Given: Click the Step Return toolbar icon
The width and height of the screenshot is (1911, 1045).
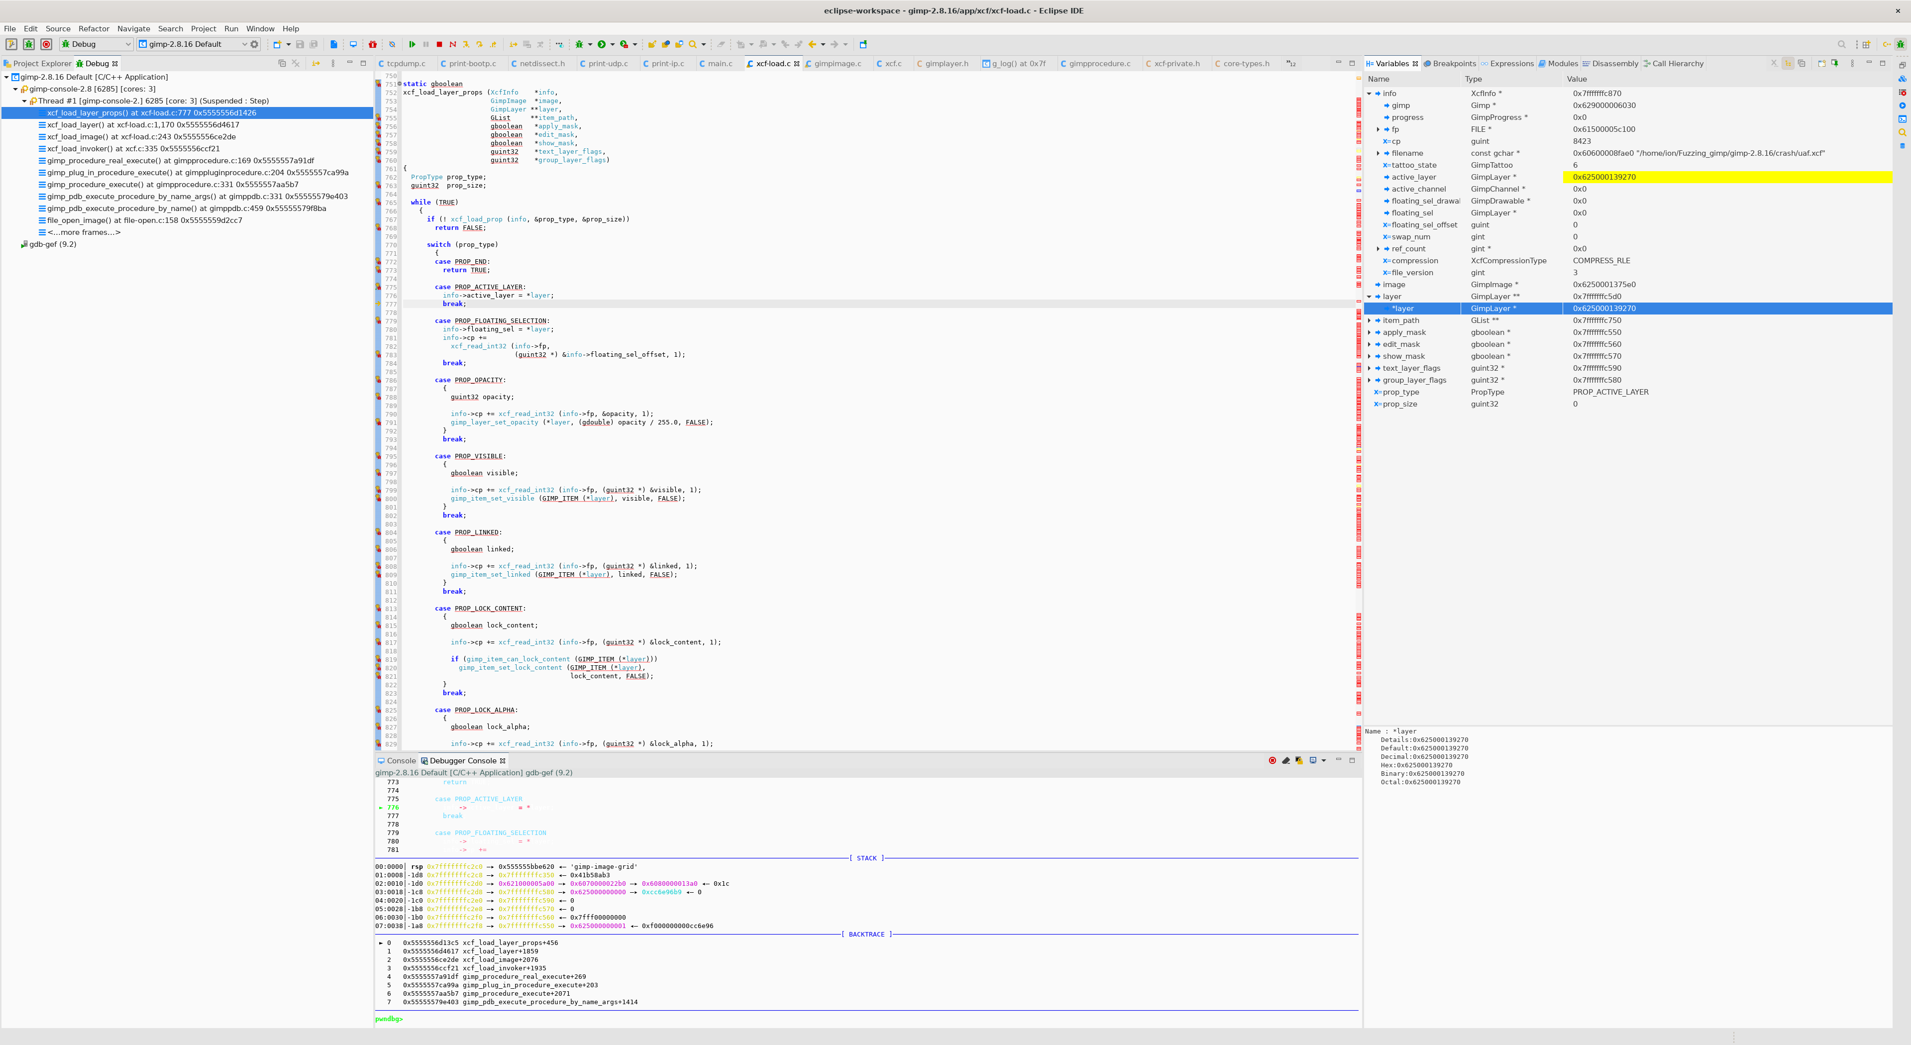Looking at the screenshot, I should point(493,44).
